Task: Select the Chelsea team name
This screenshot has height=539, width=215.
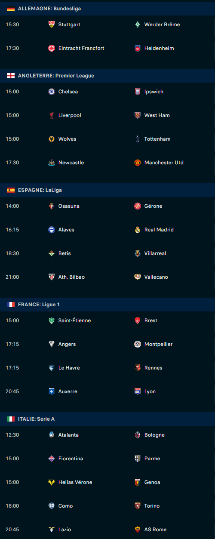Action: [x=68, y=92]
